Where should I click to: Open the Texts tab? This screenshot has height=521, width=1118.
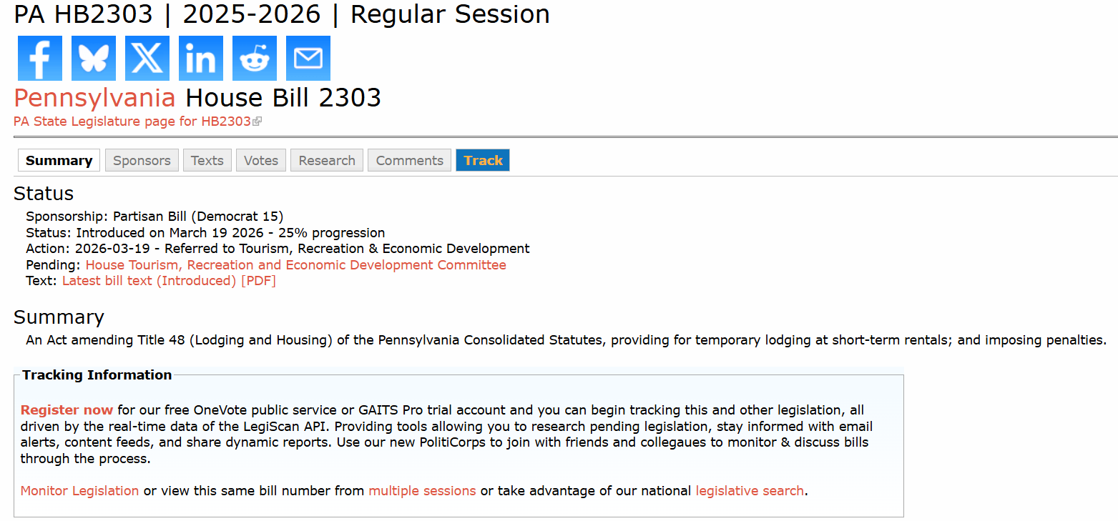tap(207, 160)
